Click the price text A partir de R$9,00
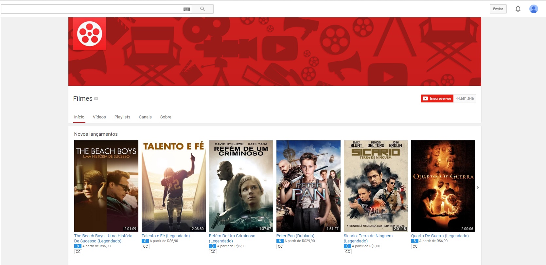Screen dimensions: 546x265 coord(366,246)
